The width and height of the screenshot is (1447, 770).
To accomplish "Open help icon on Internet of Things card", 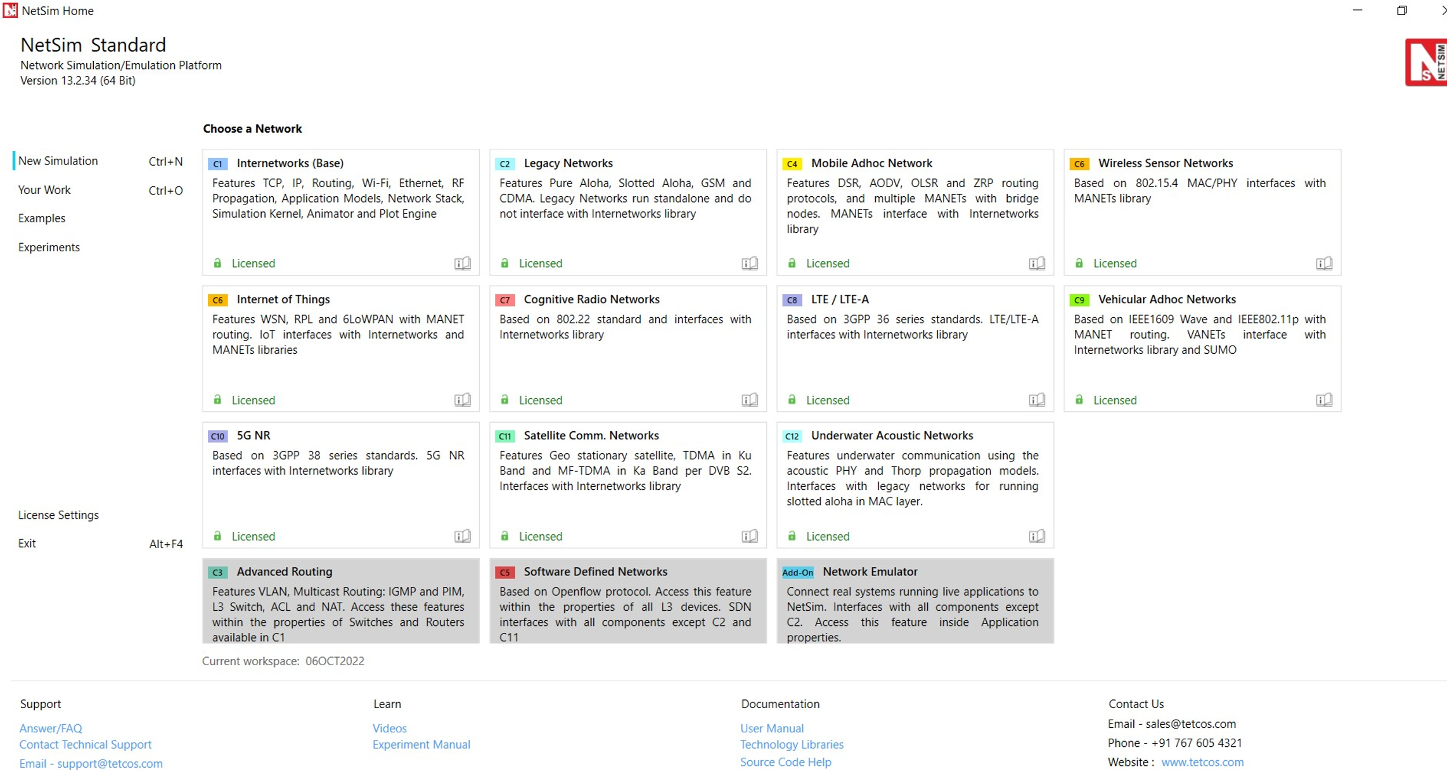I will pos(462,400).
